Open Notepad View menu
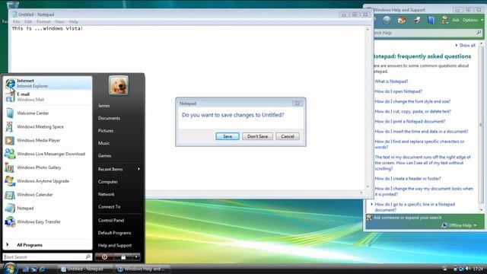The width and height of the screenshot is (487, 274). point(59,22)
